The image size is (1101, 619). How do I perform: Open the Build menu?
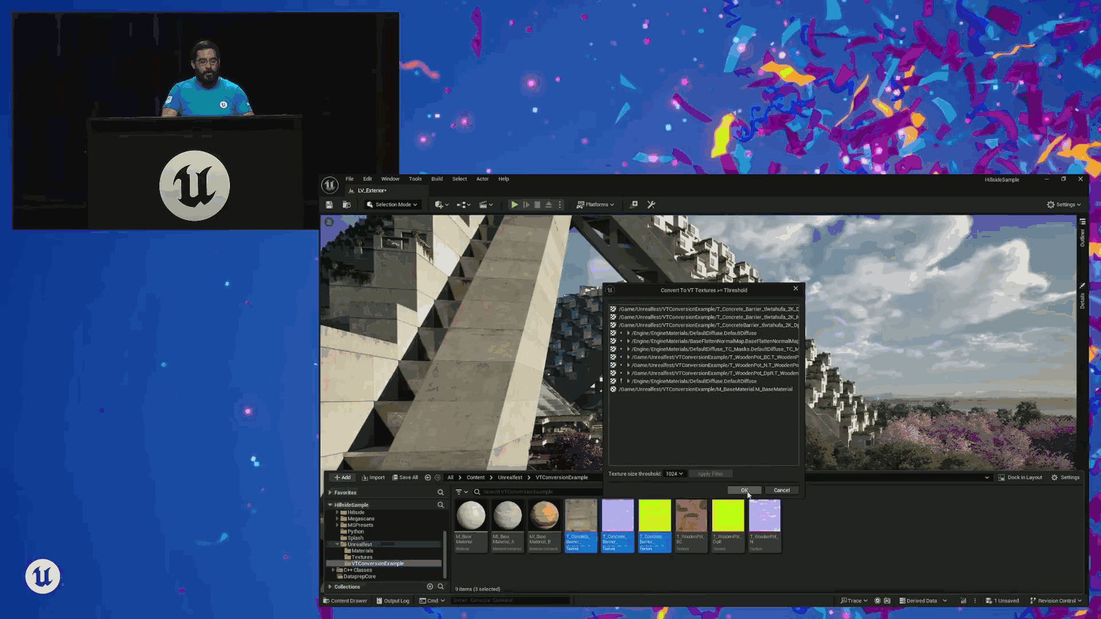(x=437, y=179)
